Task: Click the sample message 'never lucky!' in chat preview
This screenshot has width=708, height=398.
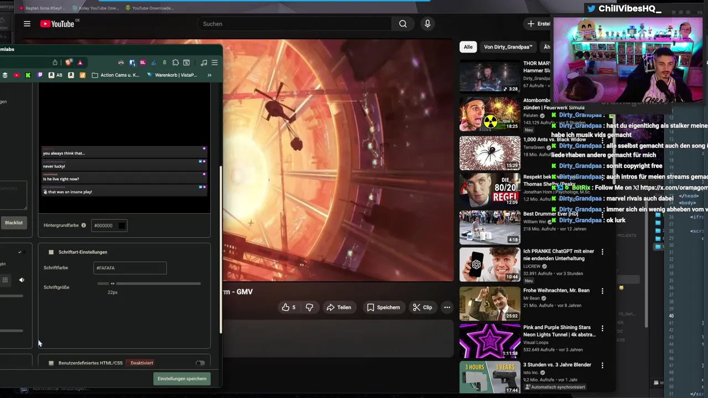Action: [x=54, y=166]
